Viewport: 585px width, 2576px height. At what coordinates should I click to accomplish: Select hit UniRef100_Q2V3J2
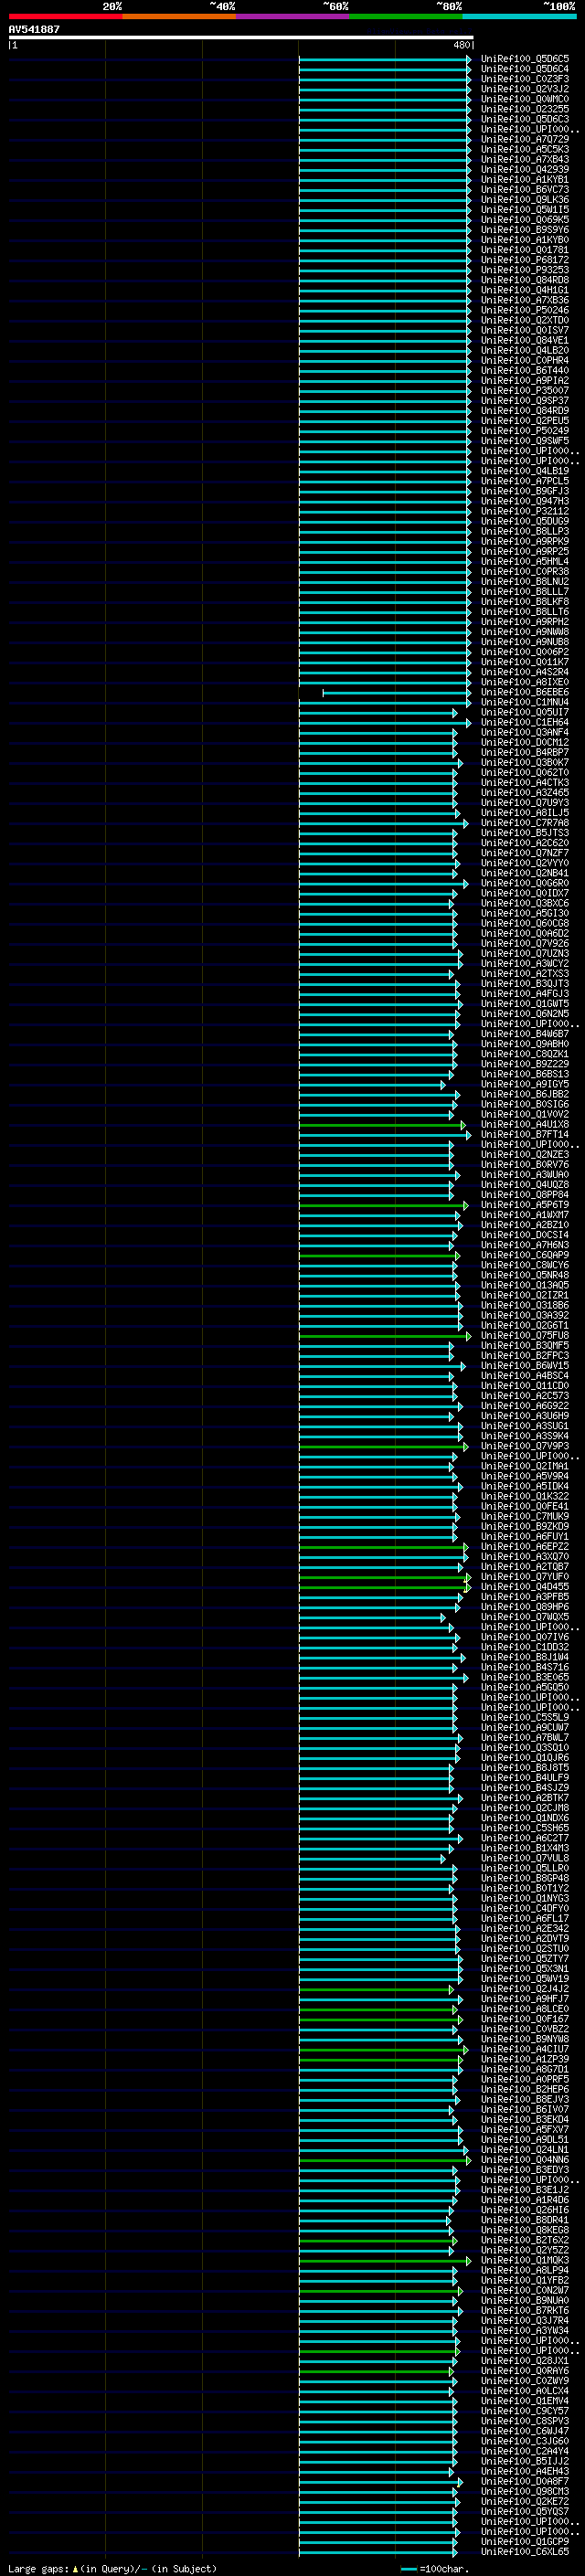(x=525, y=89)
